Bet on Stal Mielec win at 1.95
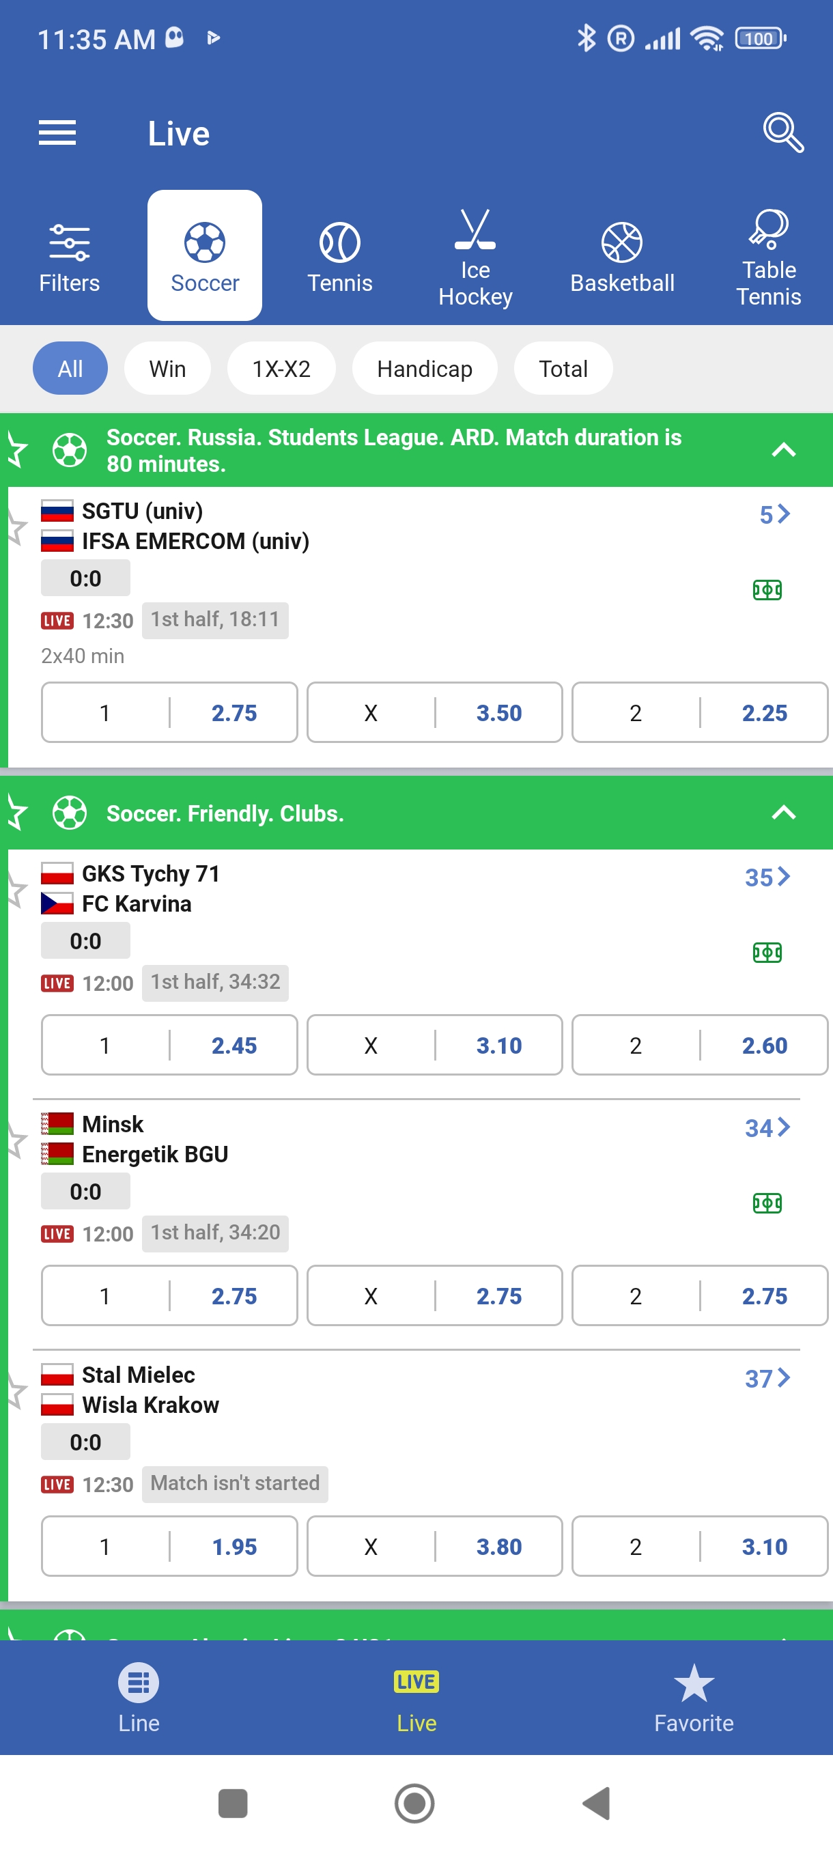The image size is (833, 1852). click(x=169, y=1546)
